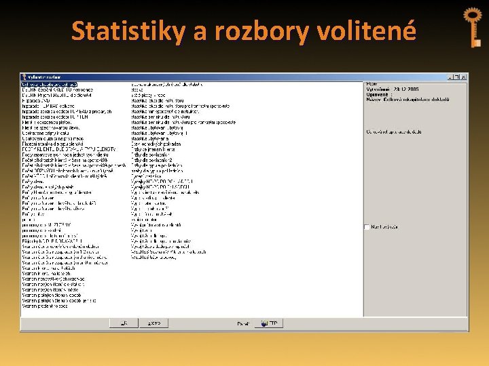Click the 'Název: Celková rekapitulace dokladů' line
The height and width of the screenshot is (366, 489).
[x=407, y=99]
